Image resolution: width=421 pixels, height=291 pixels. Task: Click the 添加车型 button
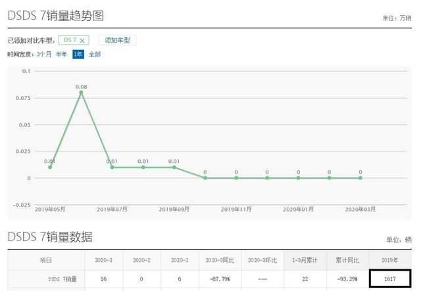(x=117, y=40)
